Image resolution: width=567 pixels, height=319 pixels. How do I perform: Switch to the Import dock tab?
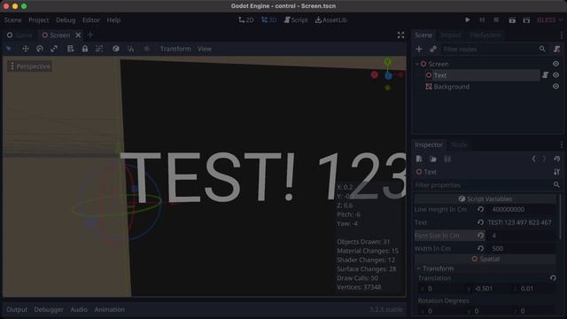click(x=451, y=35)
